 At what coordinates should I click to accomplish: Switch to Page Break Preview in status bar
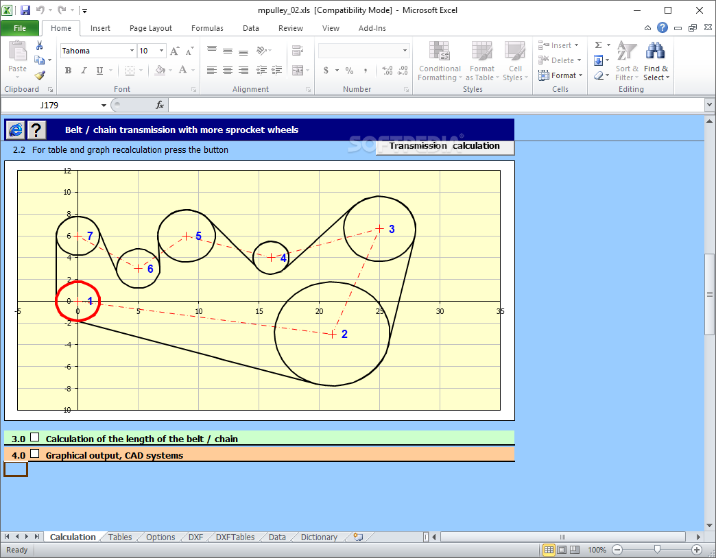click(575, 550)
